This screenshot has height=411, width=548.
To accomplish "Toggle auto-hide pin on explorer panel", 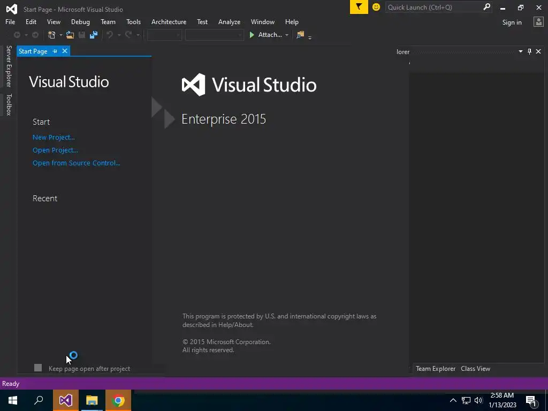I will pos(529,51).
